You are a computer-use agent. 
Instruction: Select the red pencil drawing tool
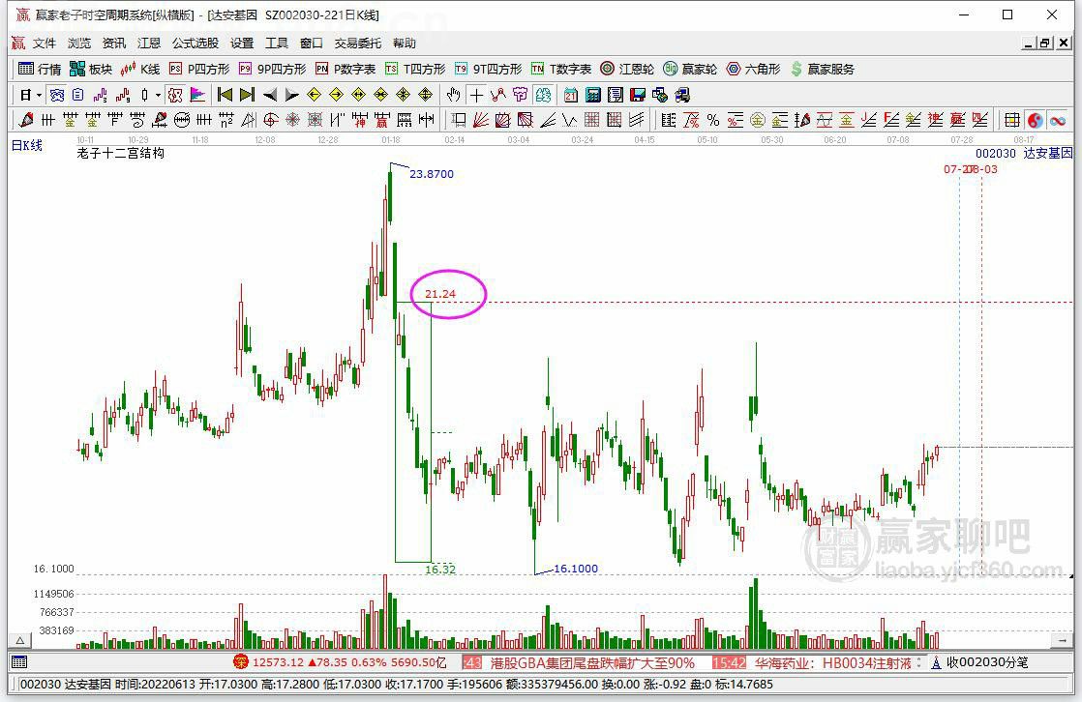25,120
